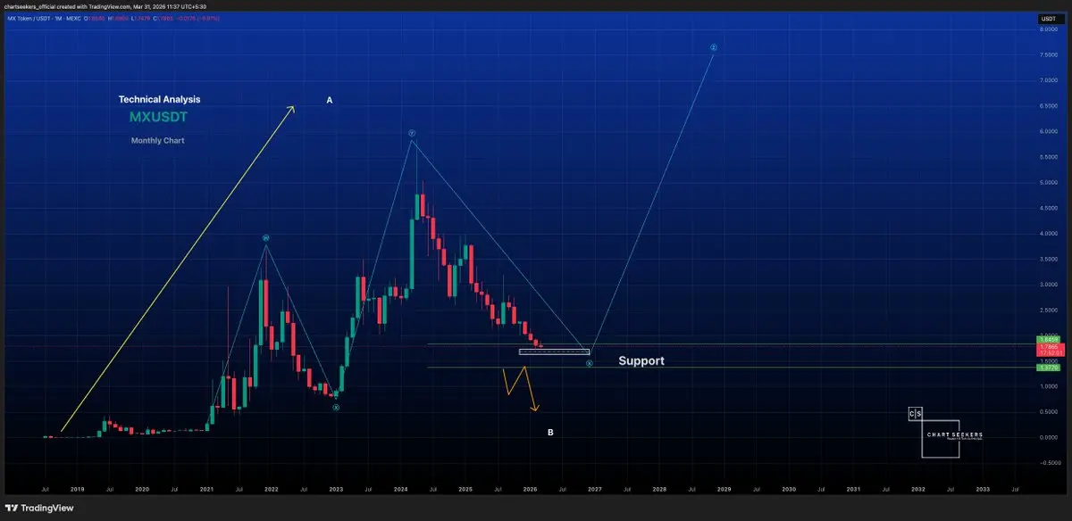Image resolution: width=1072 pixels, height=521 pixels.
Task: Click the circled X wave label beside Support
Action: [x=590, y=363]
